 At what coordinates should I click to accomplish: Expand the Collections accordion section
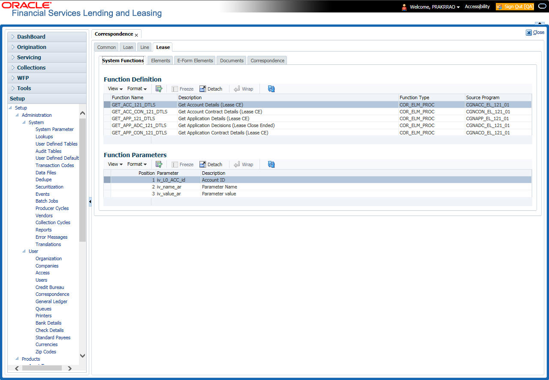pos(47,68)
